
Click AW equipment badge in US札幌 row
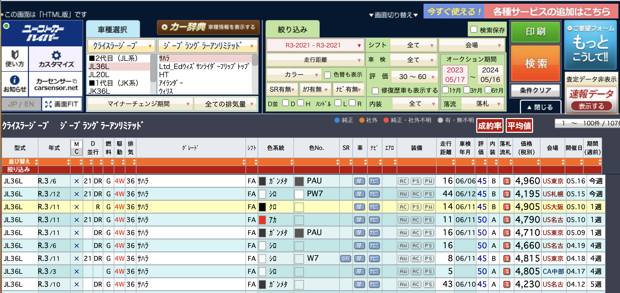[403, 194]
